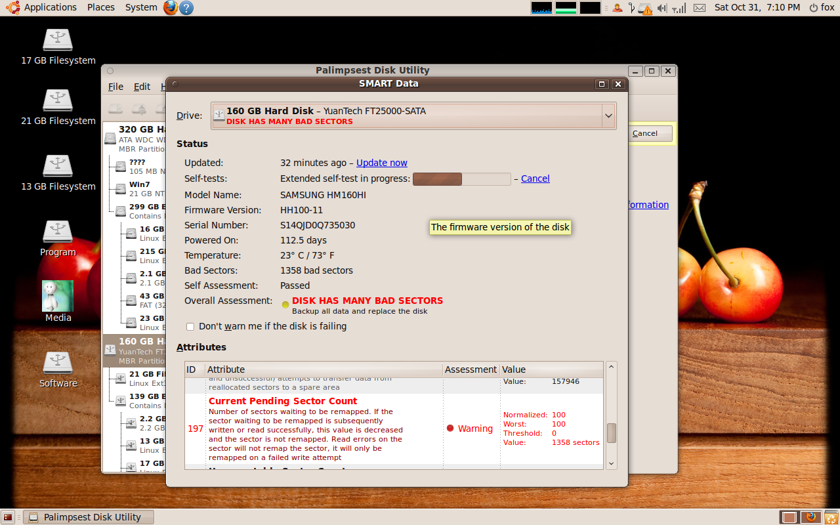Click the Trash icon in bottom panel
840x525 pixels.
[830, 517]
